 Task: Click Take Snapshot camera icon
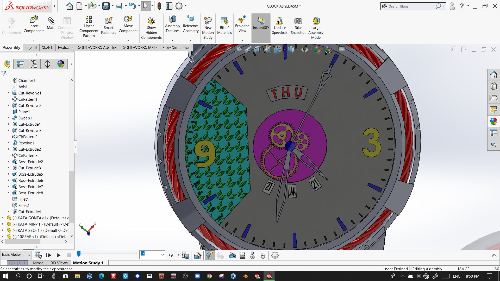298,21
